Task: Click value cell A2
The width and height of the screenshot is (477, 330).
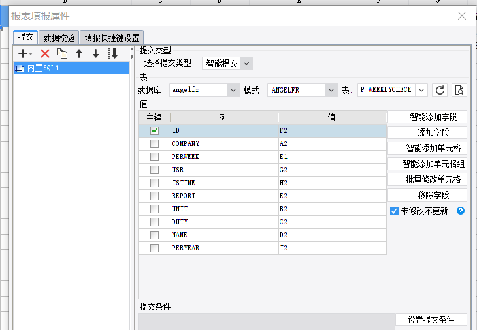Action: (333, 143)
